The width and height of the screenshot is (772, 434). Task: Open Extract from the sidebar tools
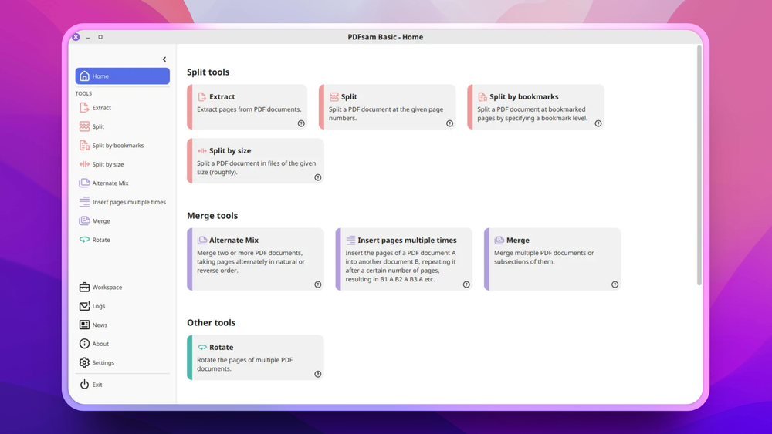122,108
